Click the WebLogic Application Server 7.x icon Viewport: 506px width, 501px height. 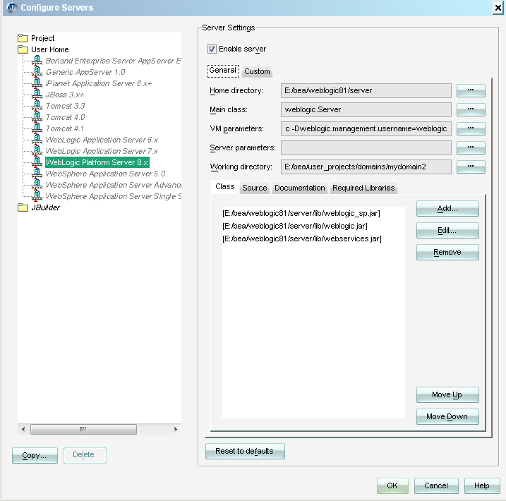click(37, 151)
